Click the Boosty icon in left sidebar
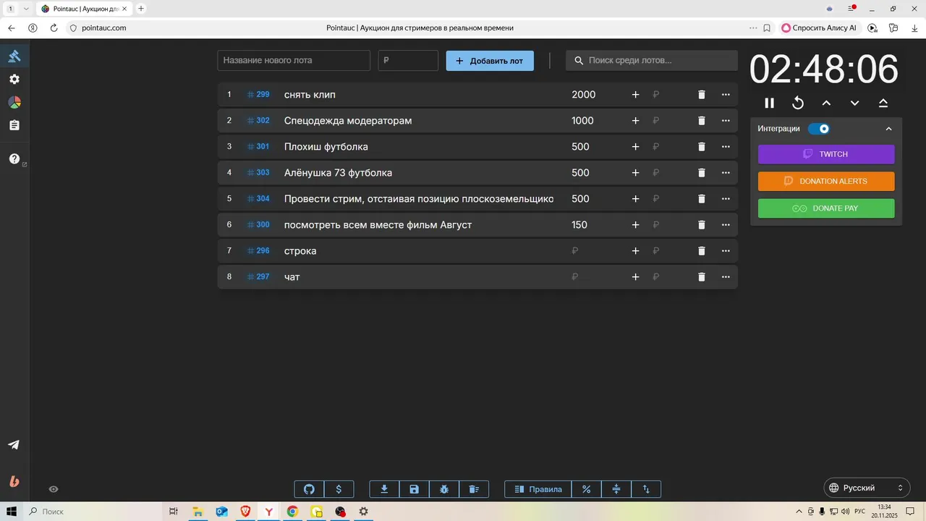This screenshot has height=521, width=926. 14,481
